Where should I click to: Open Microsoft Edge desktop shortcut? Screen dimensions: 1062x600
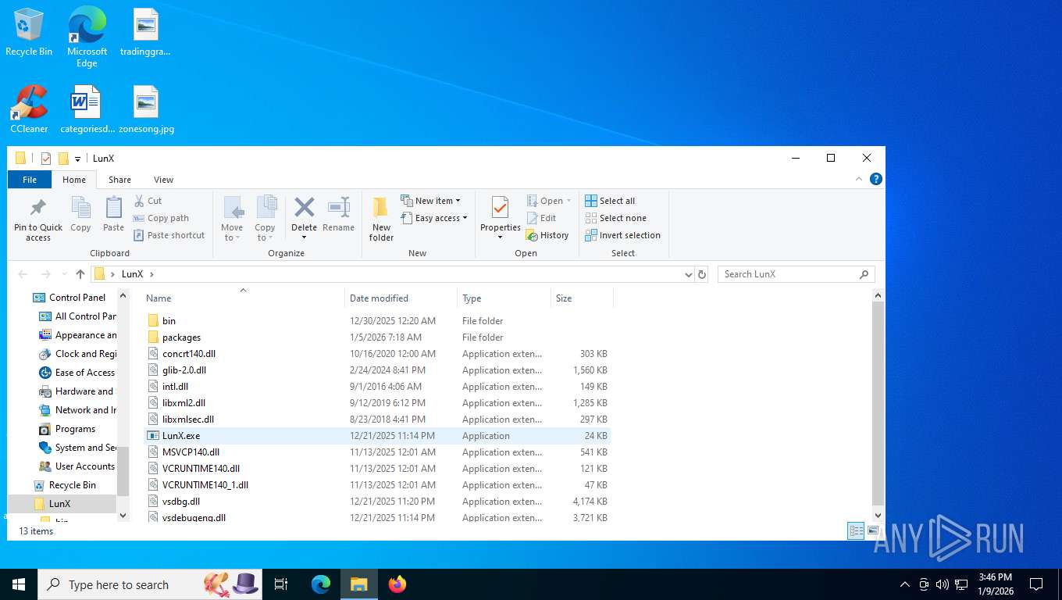coord(87,37)
